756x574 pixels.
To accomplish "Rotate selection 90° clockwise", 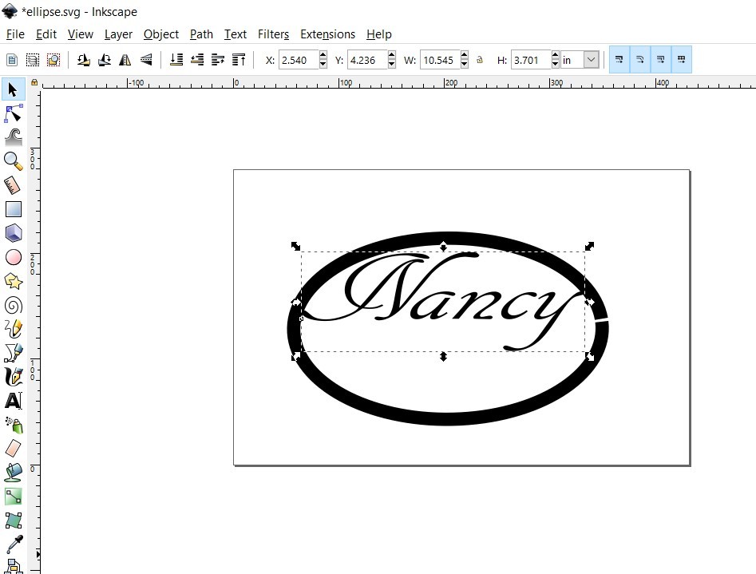I will tap(104, 60).
